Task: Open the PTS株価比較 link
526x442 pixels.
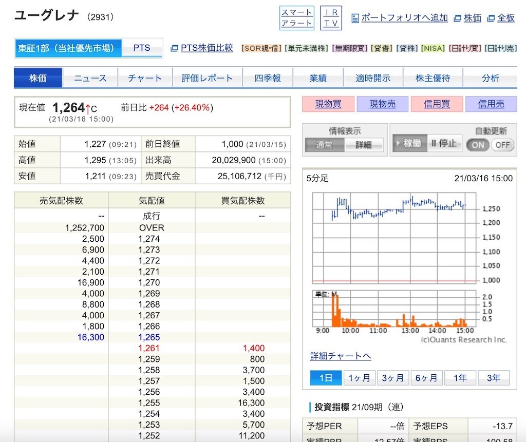Action: tap(206, 48)
